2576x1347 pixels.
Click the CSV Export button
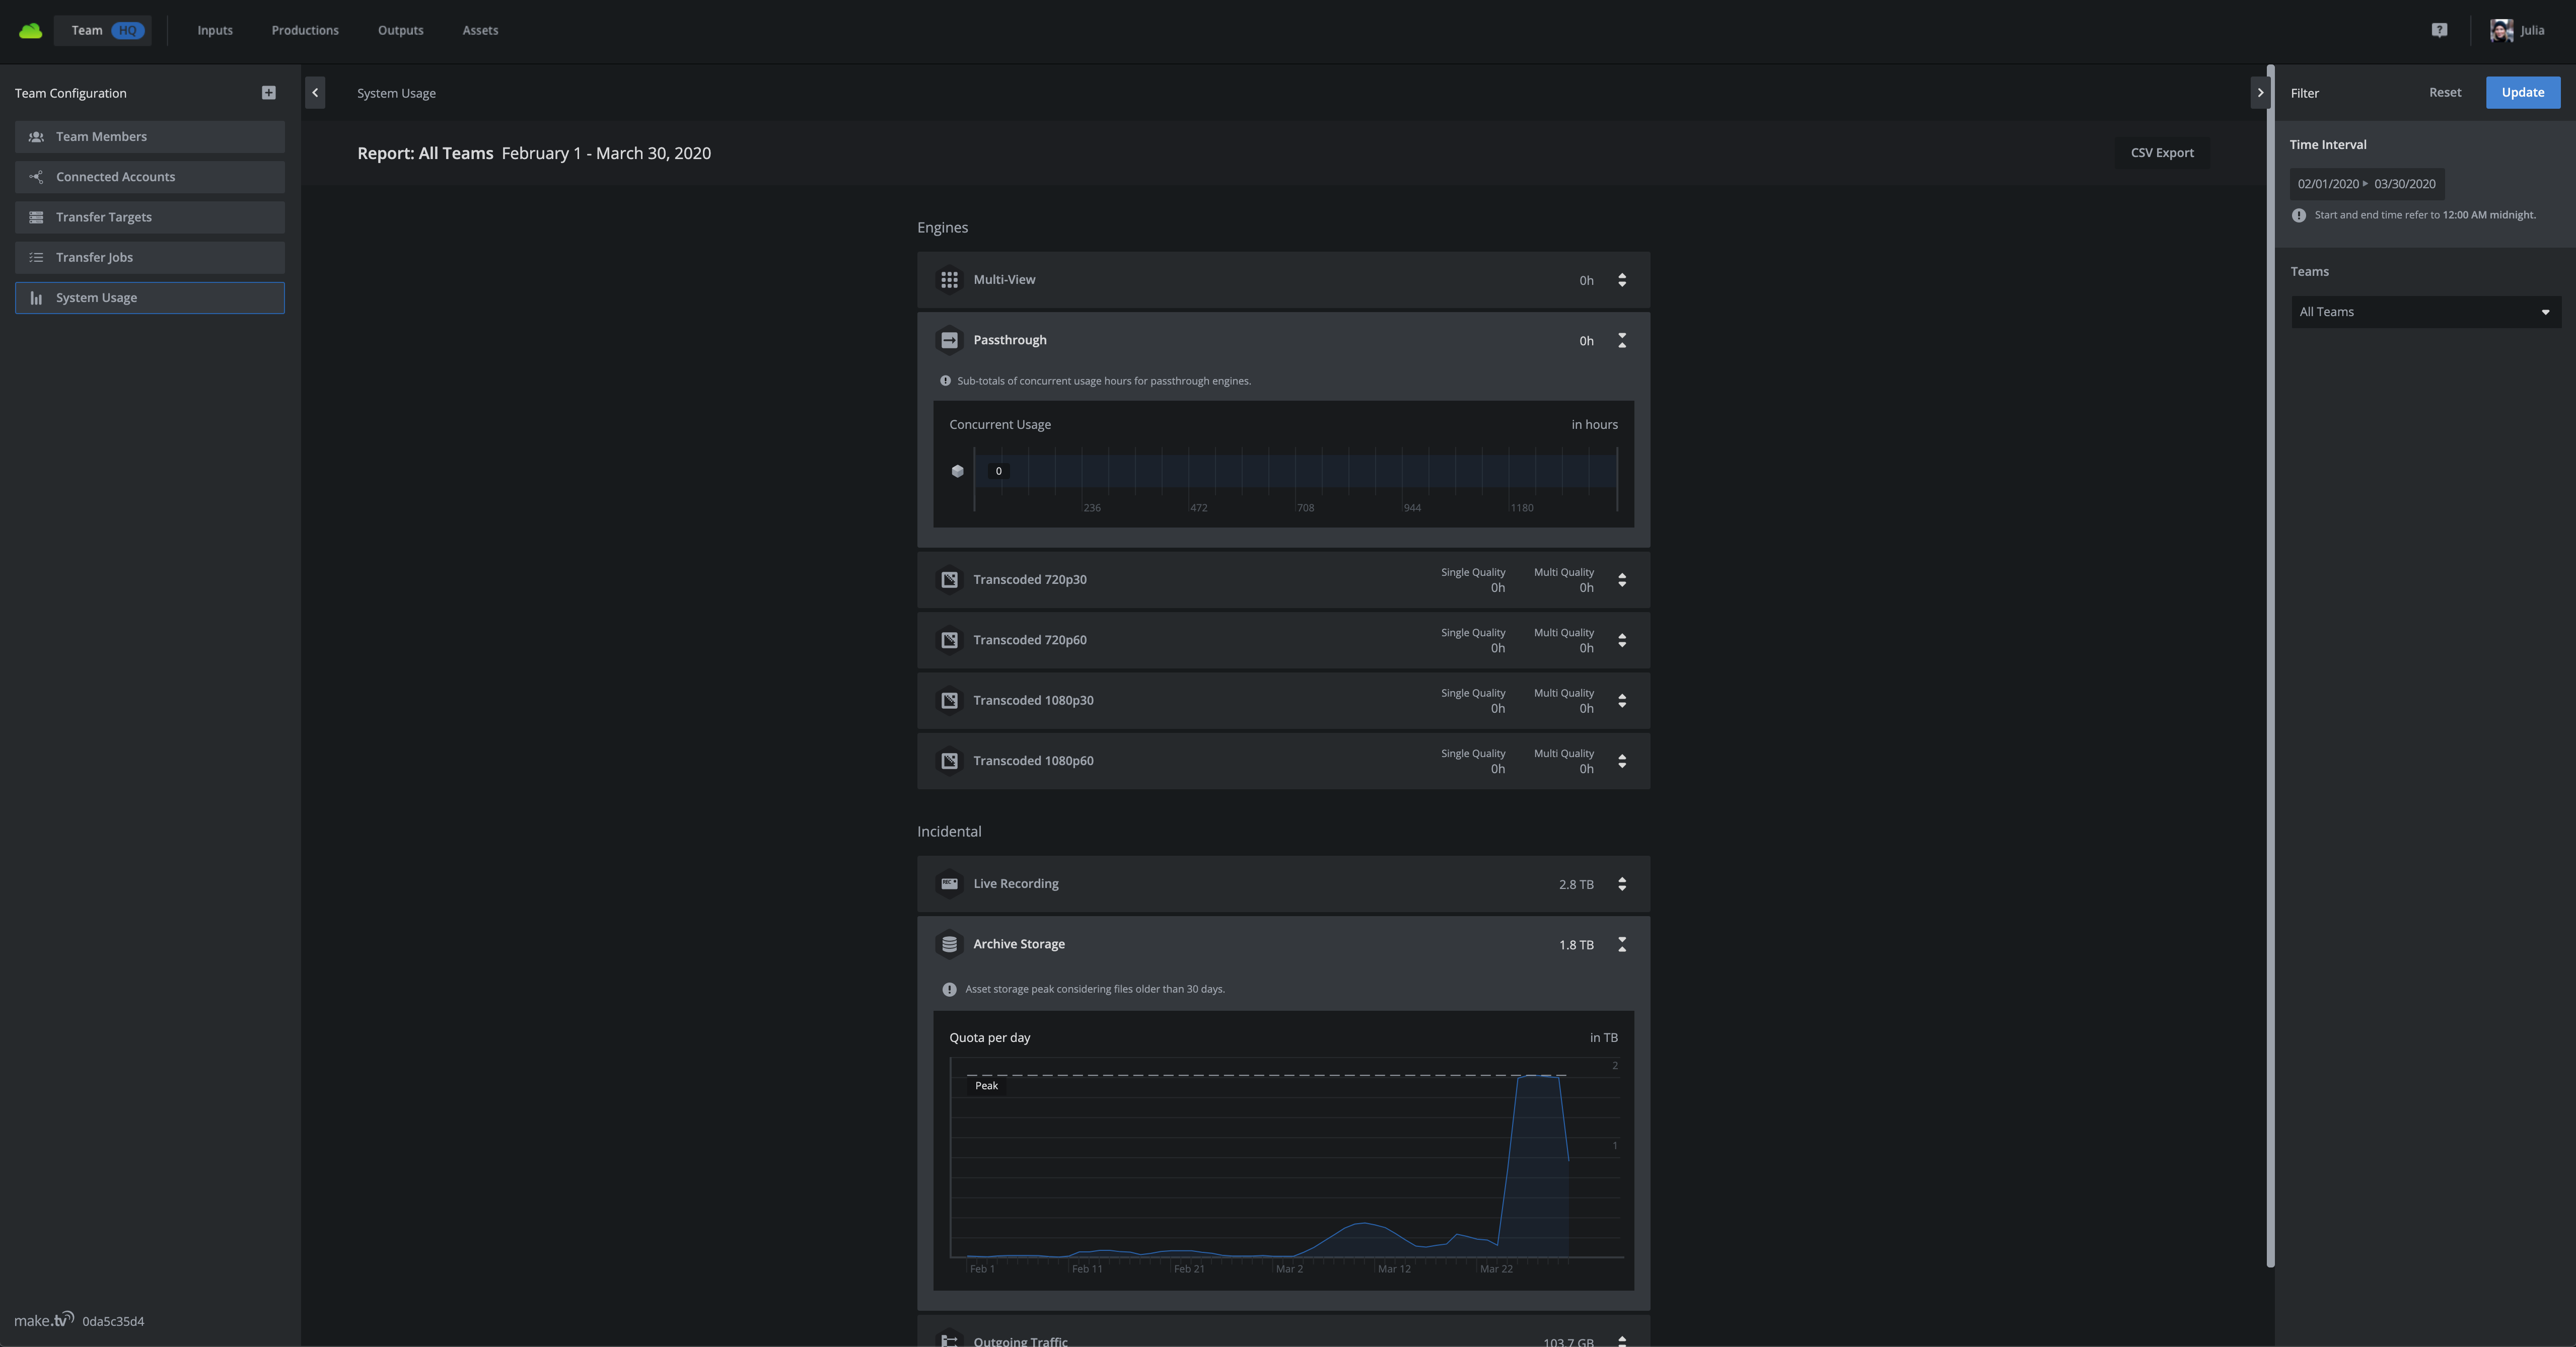tap(2162, 152)
